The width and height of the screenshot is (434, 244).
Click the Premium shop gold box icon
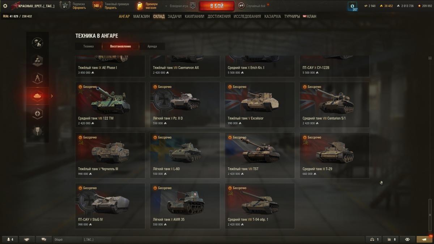140,6
